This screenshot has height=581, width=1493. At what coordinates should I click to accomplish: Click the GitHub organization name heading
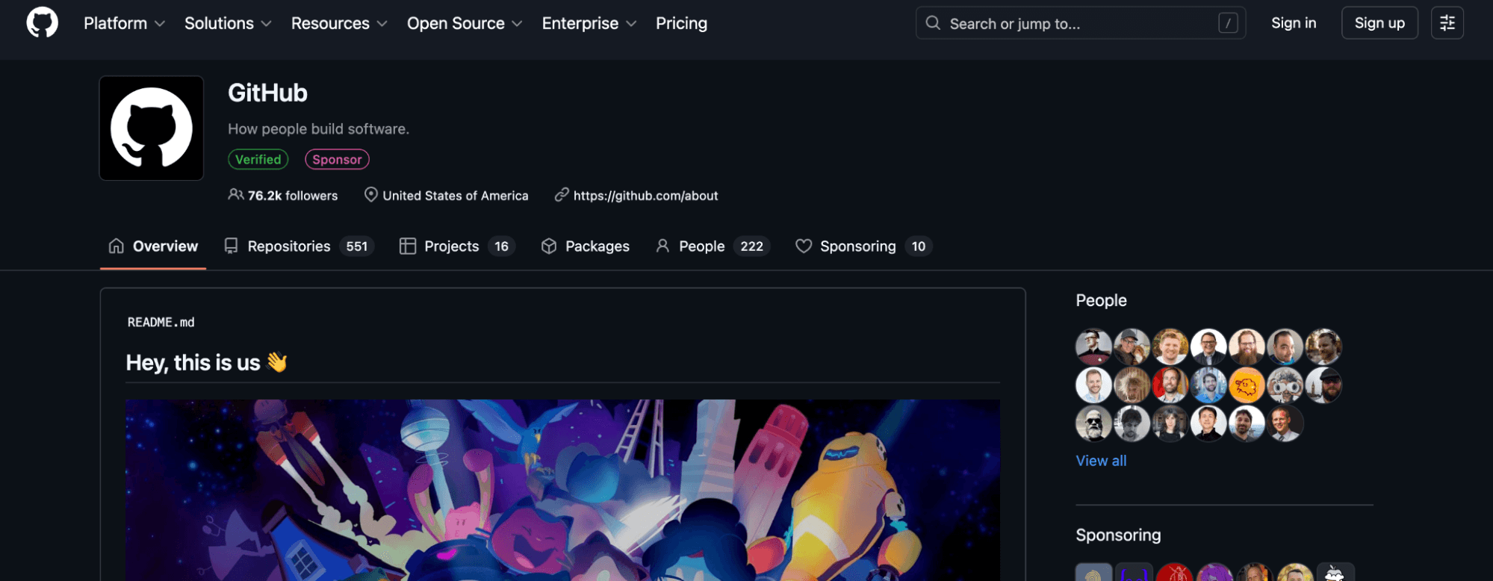(x=267, y=93)
